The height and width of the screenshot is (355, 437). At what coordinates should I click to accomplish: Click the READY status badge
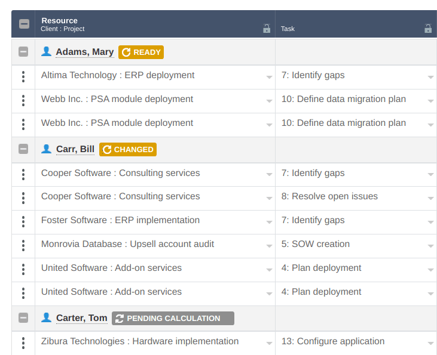(x=141, y=53)
